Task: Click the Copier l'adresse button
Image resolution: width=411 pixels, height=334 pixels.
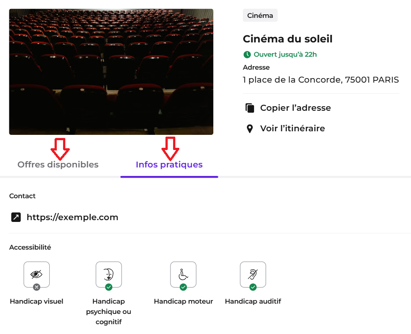Action: (x=288, y=108)
